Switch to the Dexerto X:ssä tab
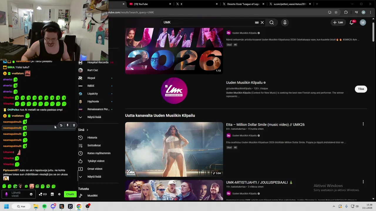The width and height of the screenshot is (376, 211). click(x=244, y=4)
